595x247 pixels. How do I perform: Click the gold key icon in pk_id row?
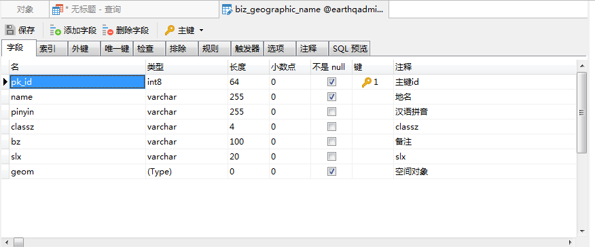pos(367,82)
